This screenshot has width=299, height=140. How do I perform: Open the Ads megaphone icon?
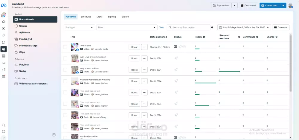tap(3, 63)
